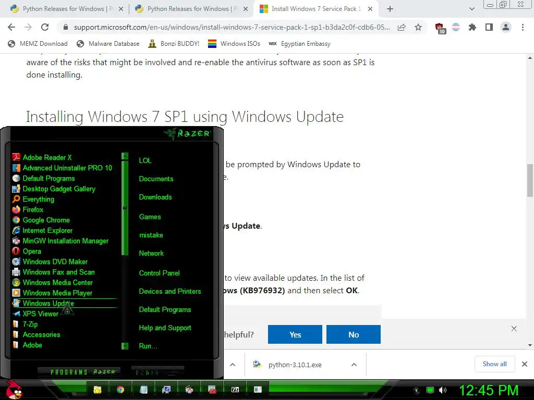
Task: Launch Windows Media Center
Action: point(53,283)
